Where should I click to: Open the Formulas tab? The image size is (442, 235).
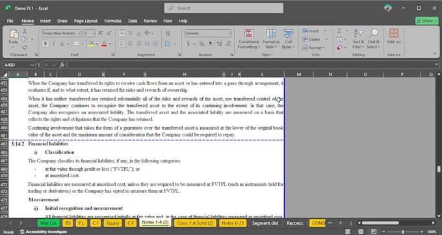112,21
